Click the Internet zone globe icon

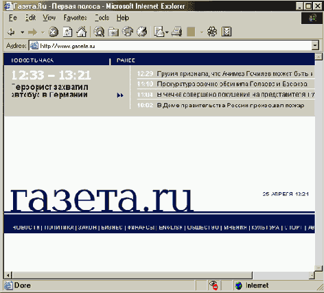coord(239,285)
